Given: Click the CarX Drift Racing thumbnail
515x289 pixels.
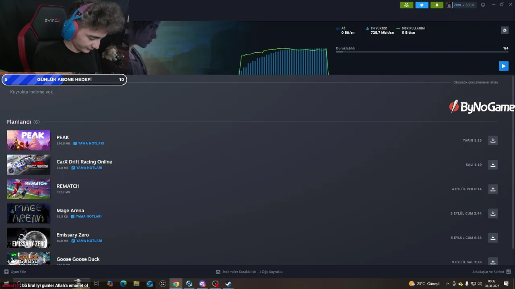Looking at the screenshot, I should 29,165.
